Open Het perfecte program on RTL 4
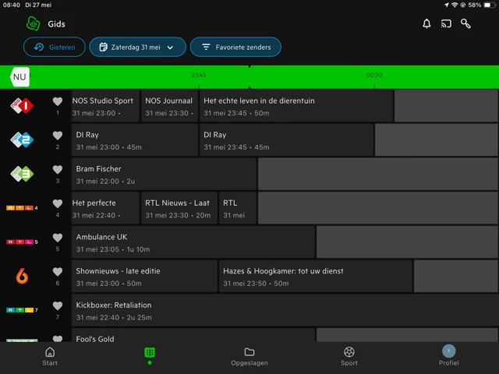Screen dimensions: 499x374 coord(105,208)
